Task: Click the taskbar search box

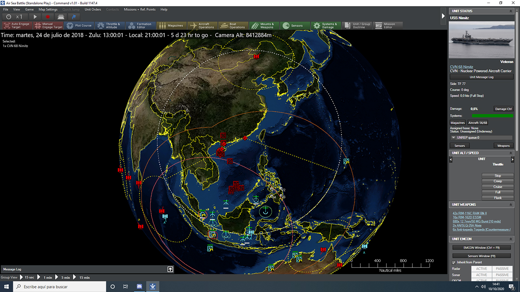Action: (60, 286)
